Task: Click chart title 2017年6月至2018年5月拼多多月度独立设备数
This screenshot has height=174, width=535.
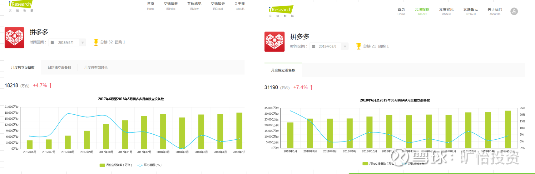Action: pyautogui.click(x=131, y=99)
